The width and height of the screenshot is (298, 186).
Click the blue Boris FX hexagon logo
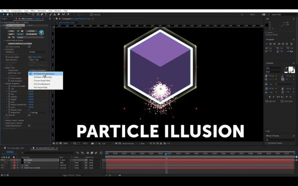(41, 33)
